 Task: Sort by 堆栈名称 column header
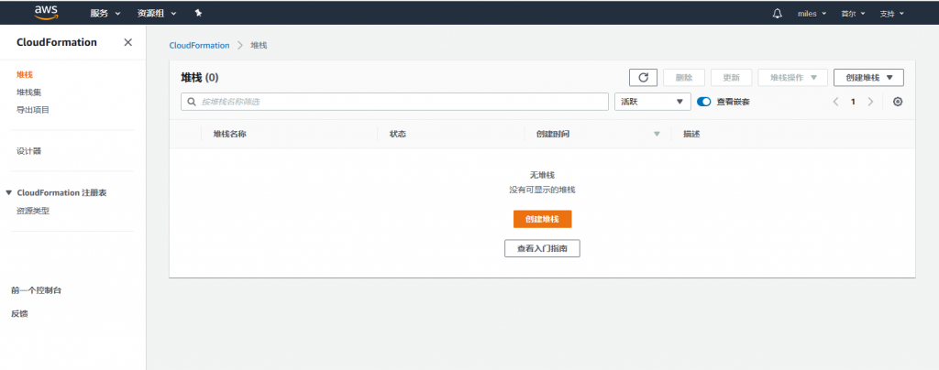click(230, 134)
